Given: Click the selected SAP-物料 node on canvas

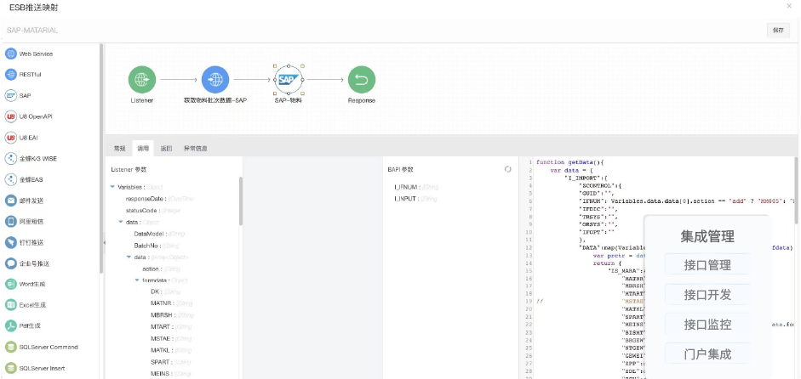Looking at the screenshot, I should (x=289, y=80).
